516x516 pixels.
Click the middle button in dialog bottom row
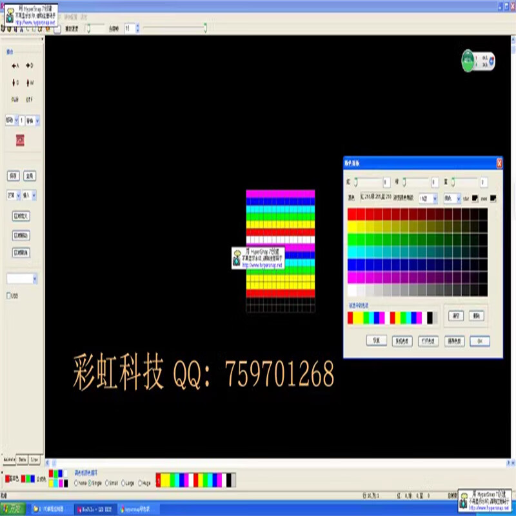428,341
